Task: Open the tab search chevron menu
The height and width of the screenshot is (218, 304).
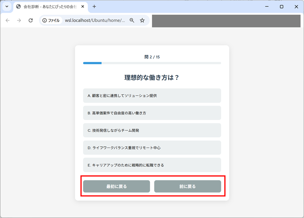Action: point(6,6)
